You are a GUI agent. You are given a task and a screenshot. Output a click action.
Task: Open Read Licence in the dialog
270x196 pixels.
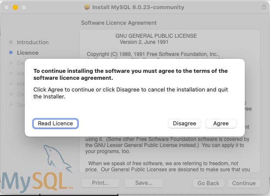pos(55,124)
